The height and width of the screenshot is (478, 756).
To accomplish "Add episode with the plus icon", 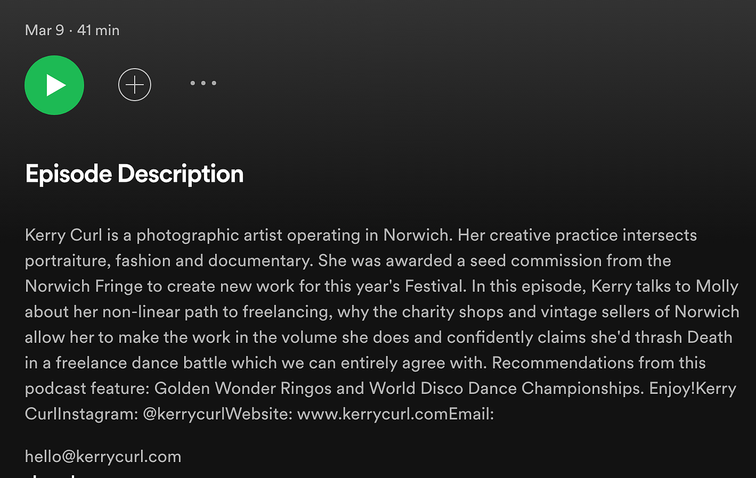I will [135, 85].
